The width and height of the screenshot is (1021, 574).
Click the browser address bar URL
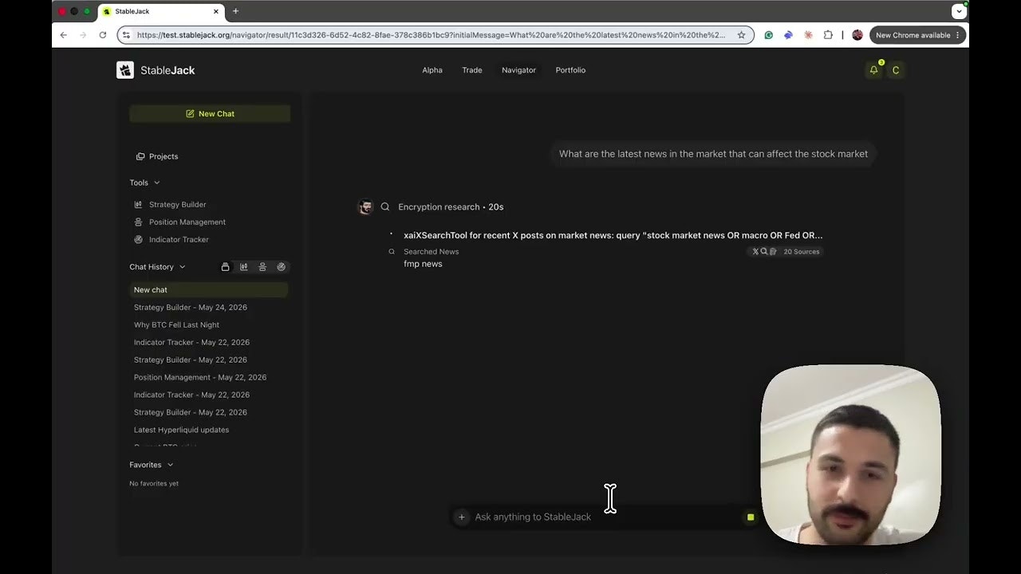coord(431,35)
